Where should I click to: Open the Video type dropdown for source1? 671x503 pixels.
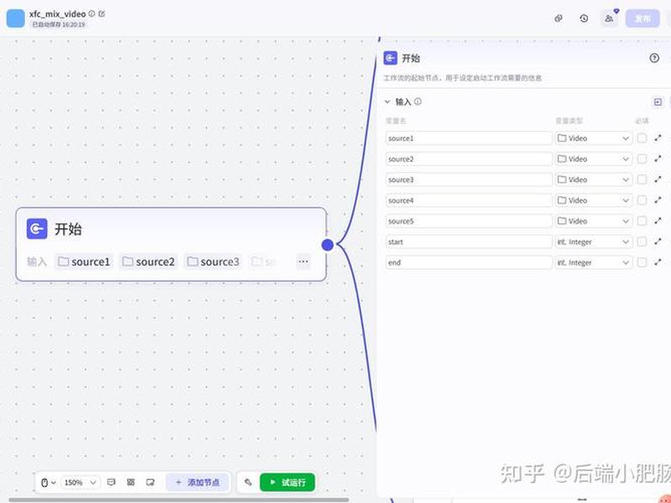pos(594,138)
